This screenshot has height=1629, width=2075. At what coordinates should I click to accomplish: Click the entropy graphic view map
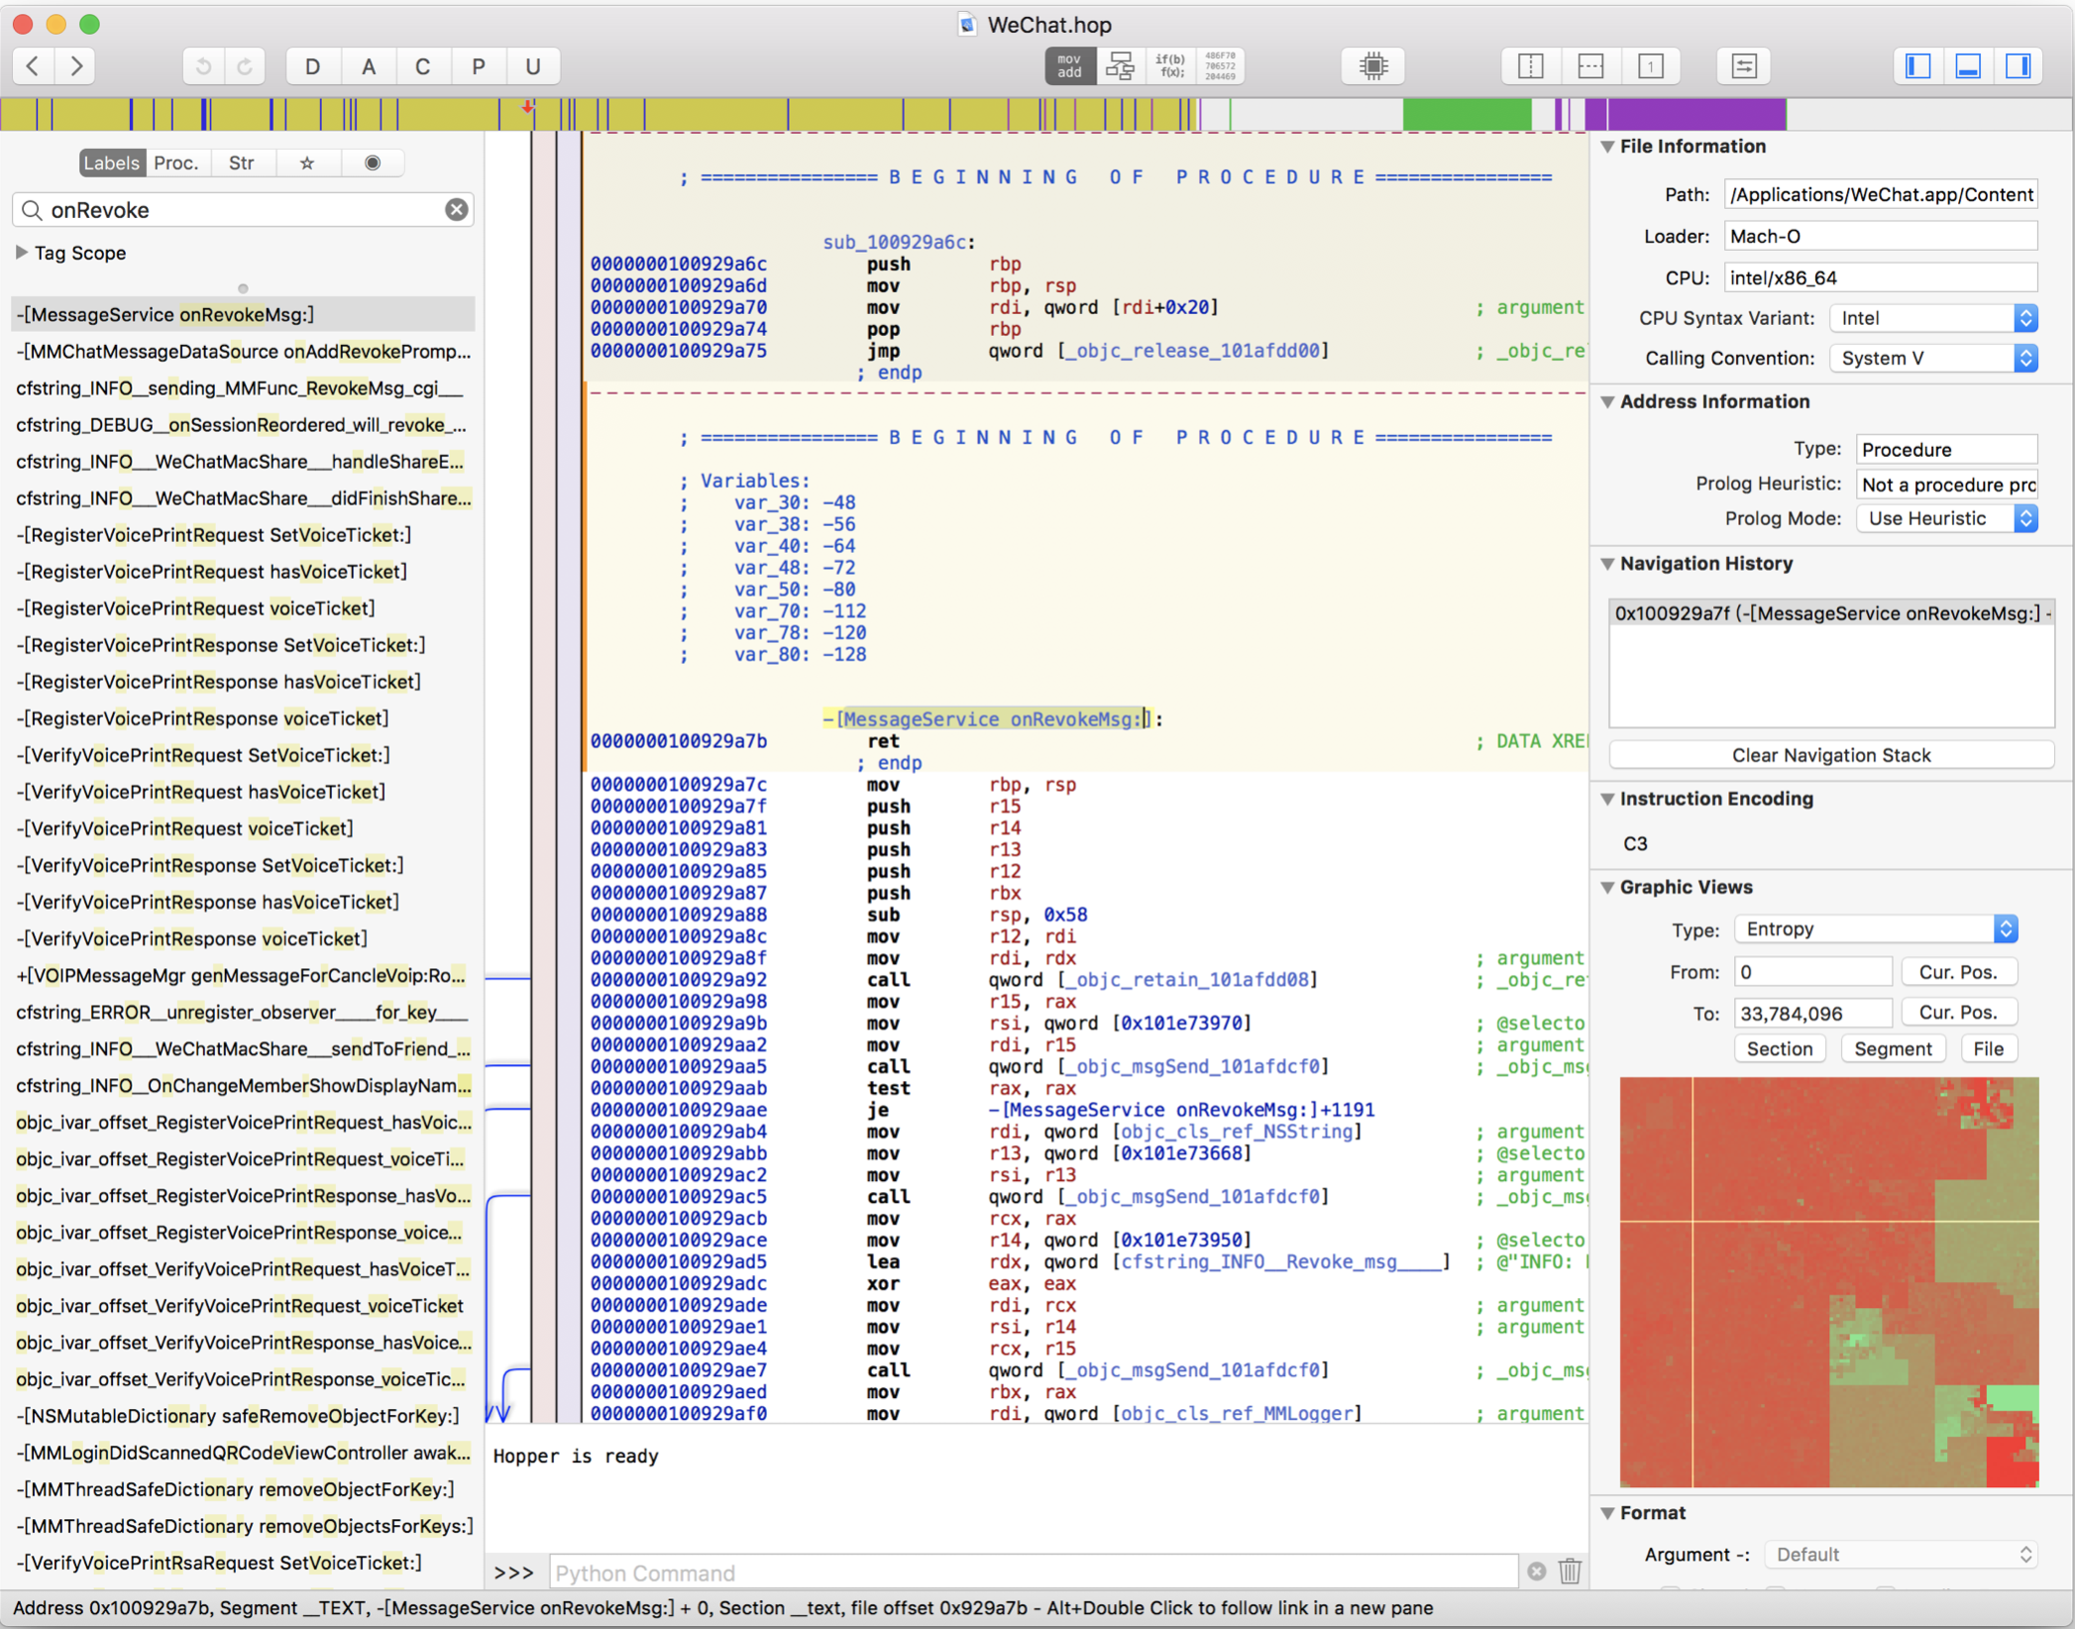tap(1829, 1282)
